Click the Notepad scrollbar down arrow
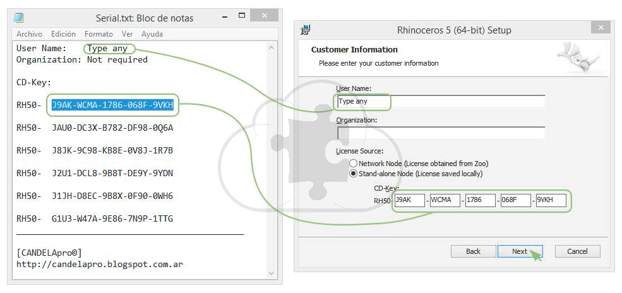 pos(272,273)
